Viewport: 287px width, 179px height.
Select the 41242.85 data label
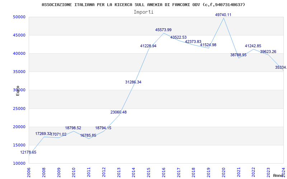[x=253, y=46]
